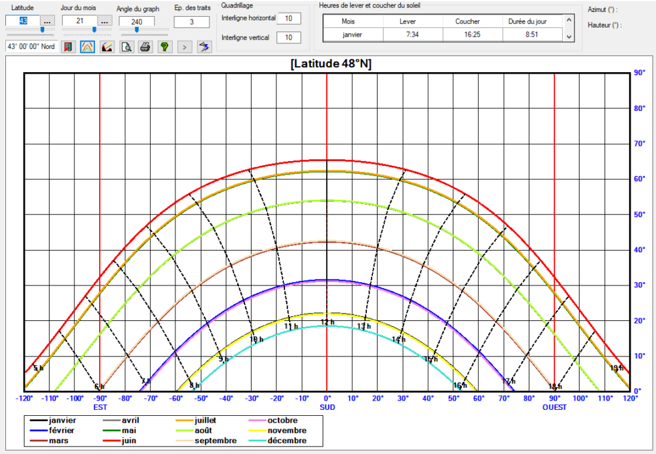This screenshot has width=656, height=454.
Task: Click in the Angle du graph field
Action: 137,21
